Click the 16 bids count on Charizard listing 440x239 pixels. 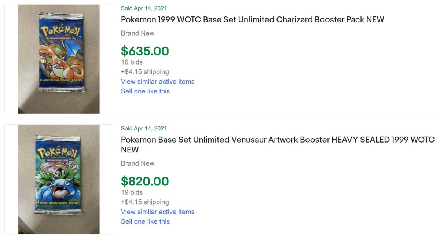[129, 62]
